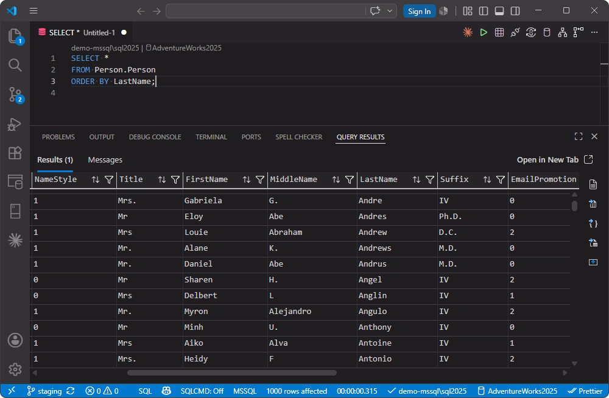Save results as JSON with braces icon
This screenshot has width=609, height=398.
(593, 224)
